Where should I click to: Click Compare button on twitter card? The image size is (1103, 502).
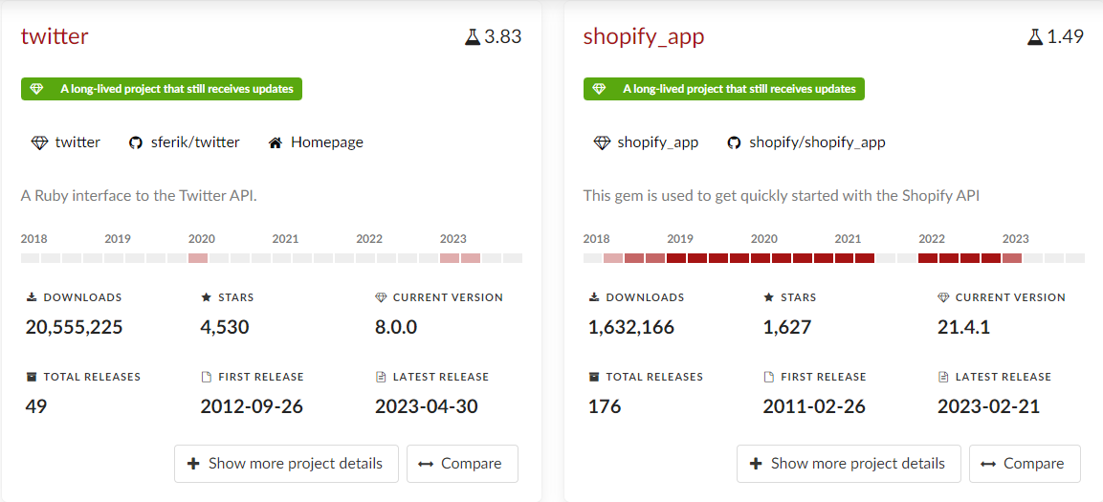(x=462, y=464)
